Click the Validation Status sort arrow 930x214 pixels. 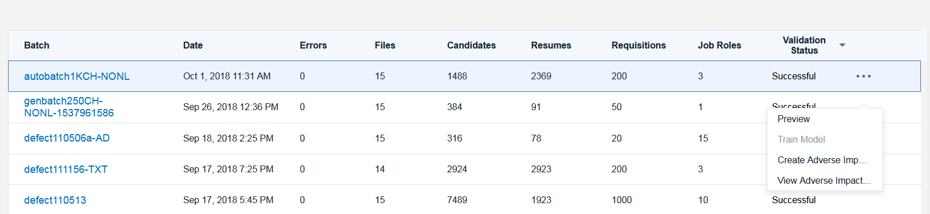[842, 45]
